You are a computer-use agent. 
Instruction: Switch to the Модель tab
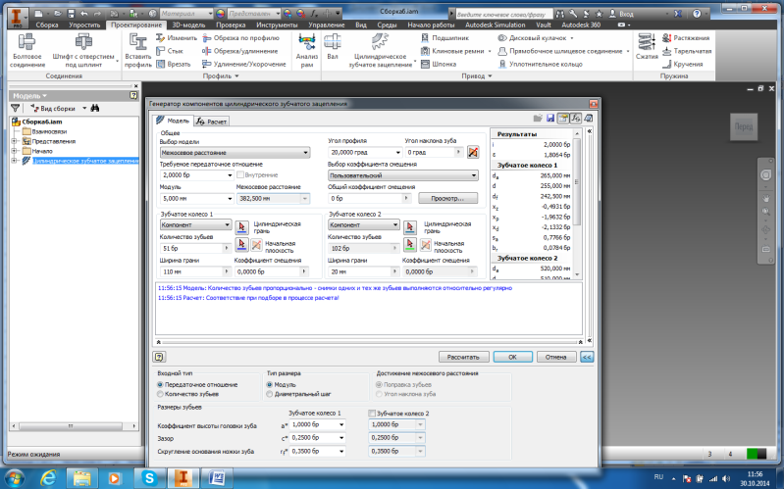[x=173, y=121]
